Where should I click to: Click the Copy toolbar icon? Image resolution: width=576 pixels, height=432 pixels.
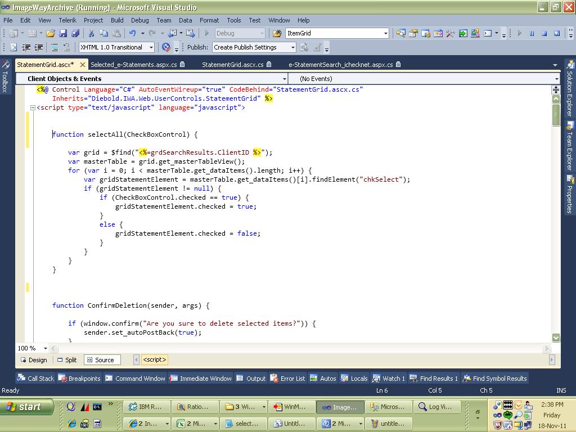(x=103, y=33)
